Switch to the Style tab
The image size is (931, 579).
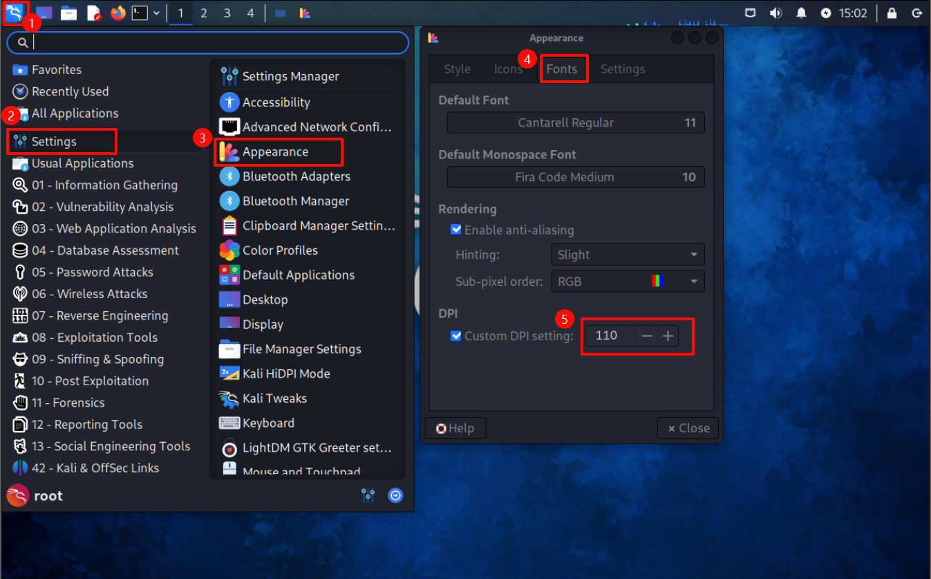[x=457, y=69]
